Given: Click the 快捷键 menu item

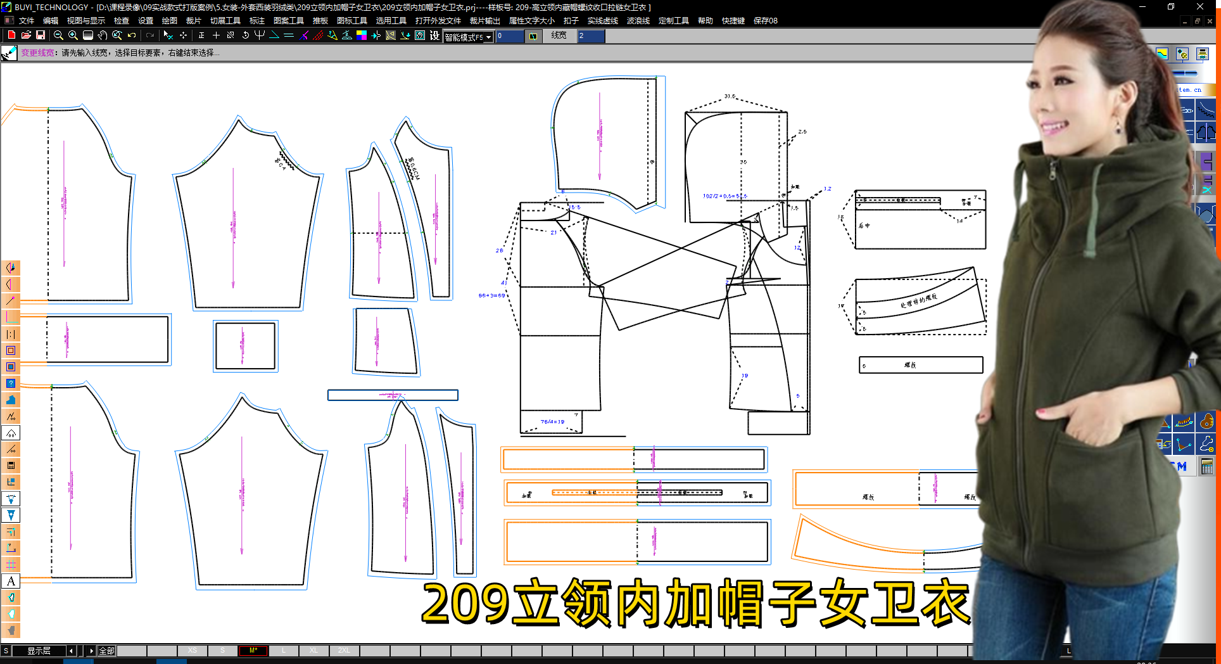Looking at the screenshot, I should click(733, 21).
